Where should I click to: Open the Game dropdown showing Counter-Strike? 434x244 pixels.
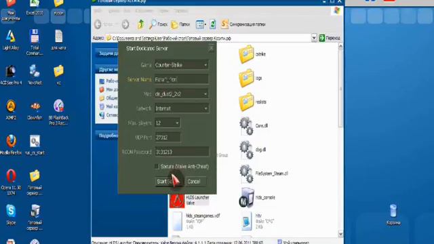(182, 65)
